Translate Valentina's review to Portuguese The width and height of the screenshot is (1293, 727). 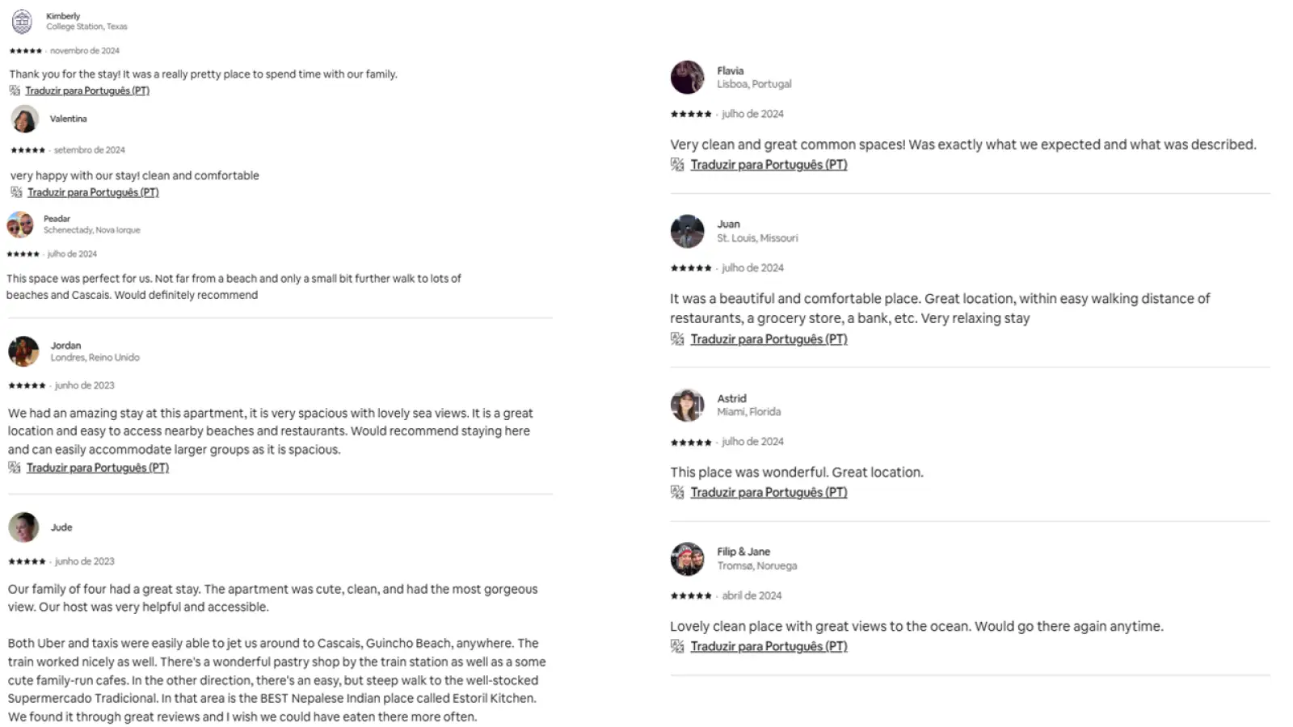tap(93, 192)
